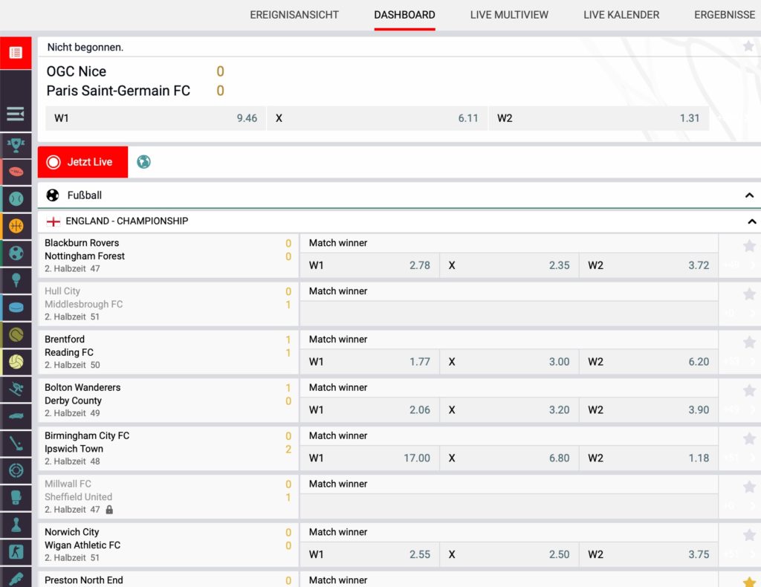Open the Birmingham City FC vs Ipswich Town event
Viewport: 761px width, 587px height.
168,448
